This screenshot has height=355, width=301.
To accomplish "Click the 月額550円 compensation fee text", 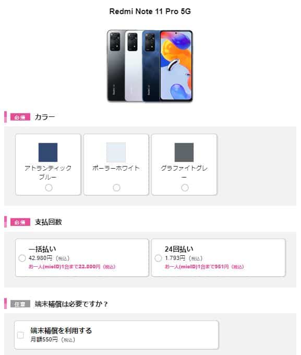I will pyautogui.click(x=53, y=340).
